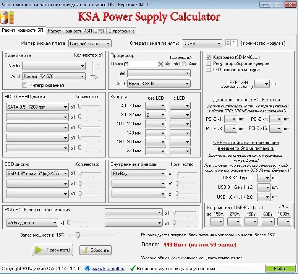Image resolution: width=298 pixels, height=274 pixels.
Task: Open the SATA 3.5'' 7200 rpm disk dropdown
Action: tap(37, 107)
